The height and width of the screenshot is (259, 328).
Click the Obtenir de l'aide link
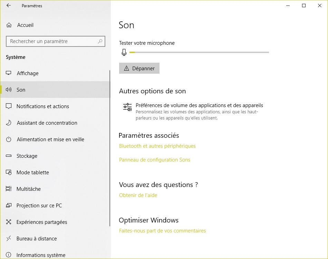(x=138, y=195)
